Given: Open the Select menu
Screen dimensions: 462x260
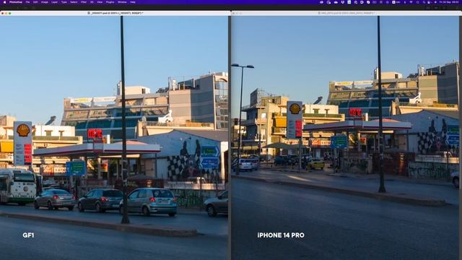Looking at the screenshot, I should 74,2.
